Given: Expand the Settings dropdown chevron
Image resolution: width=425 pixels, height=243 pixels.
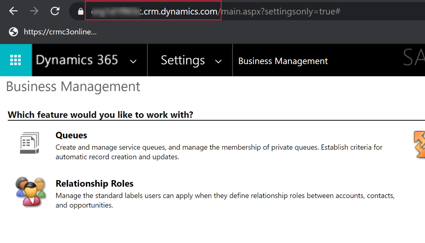Looking at the screenshot, I should [218, 62].
